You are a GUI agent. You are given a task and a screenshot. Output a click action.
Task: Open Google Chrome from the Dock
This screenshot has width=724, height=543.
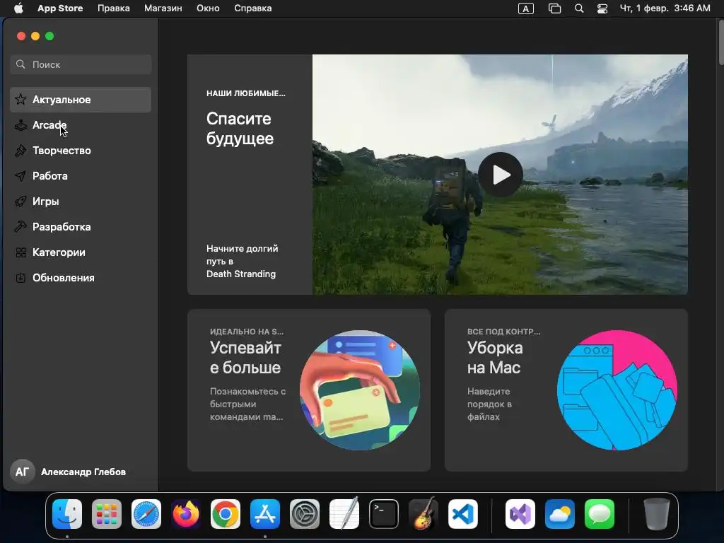(x=226, y=514)
